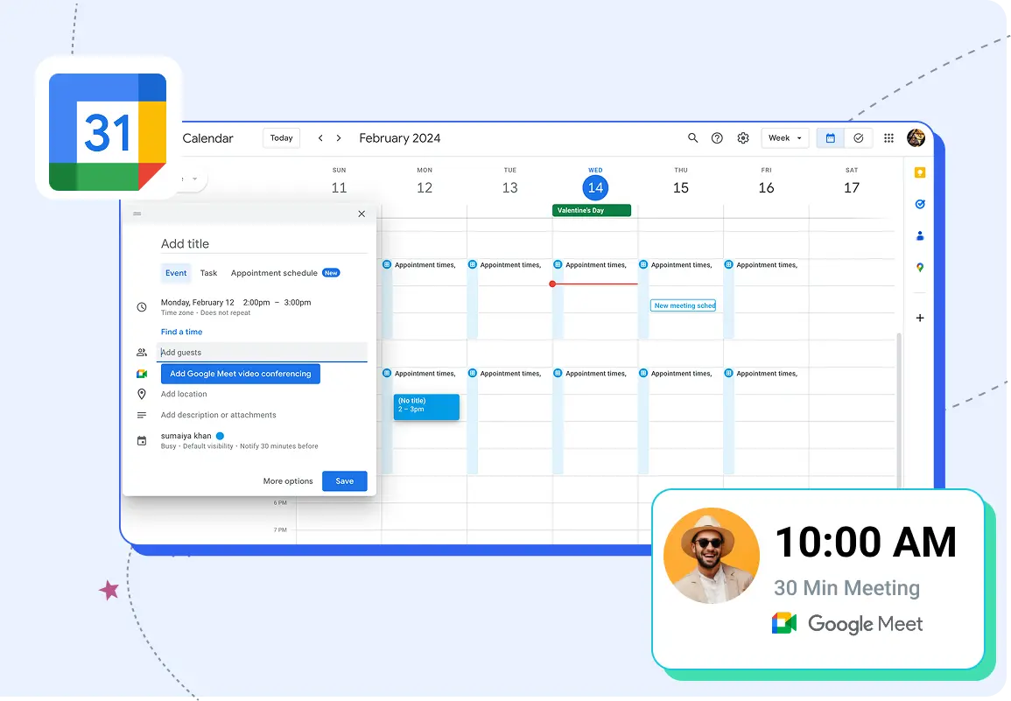Image resolution: width=1011 pixels, height=701 pixels.
Task: Open Google Maps side panel icon
Action: pyautogui.click(x=920, y=268)
